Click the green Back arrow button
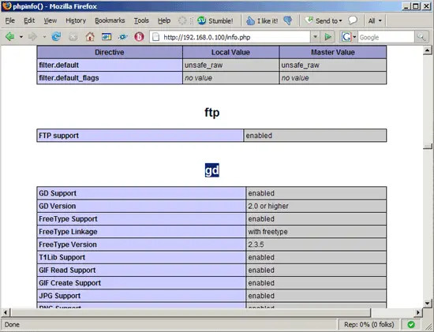 tap(10, 36)
